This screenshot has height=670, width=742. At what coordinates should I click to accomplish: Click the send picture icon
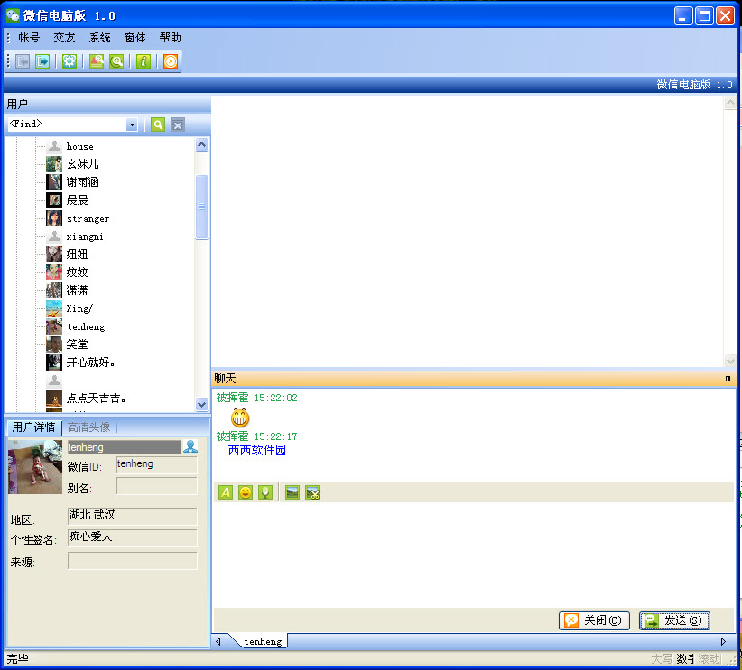292,492
